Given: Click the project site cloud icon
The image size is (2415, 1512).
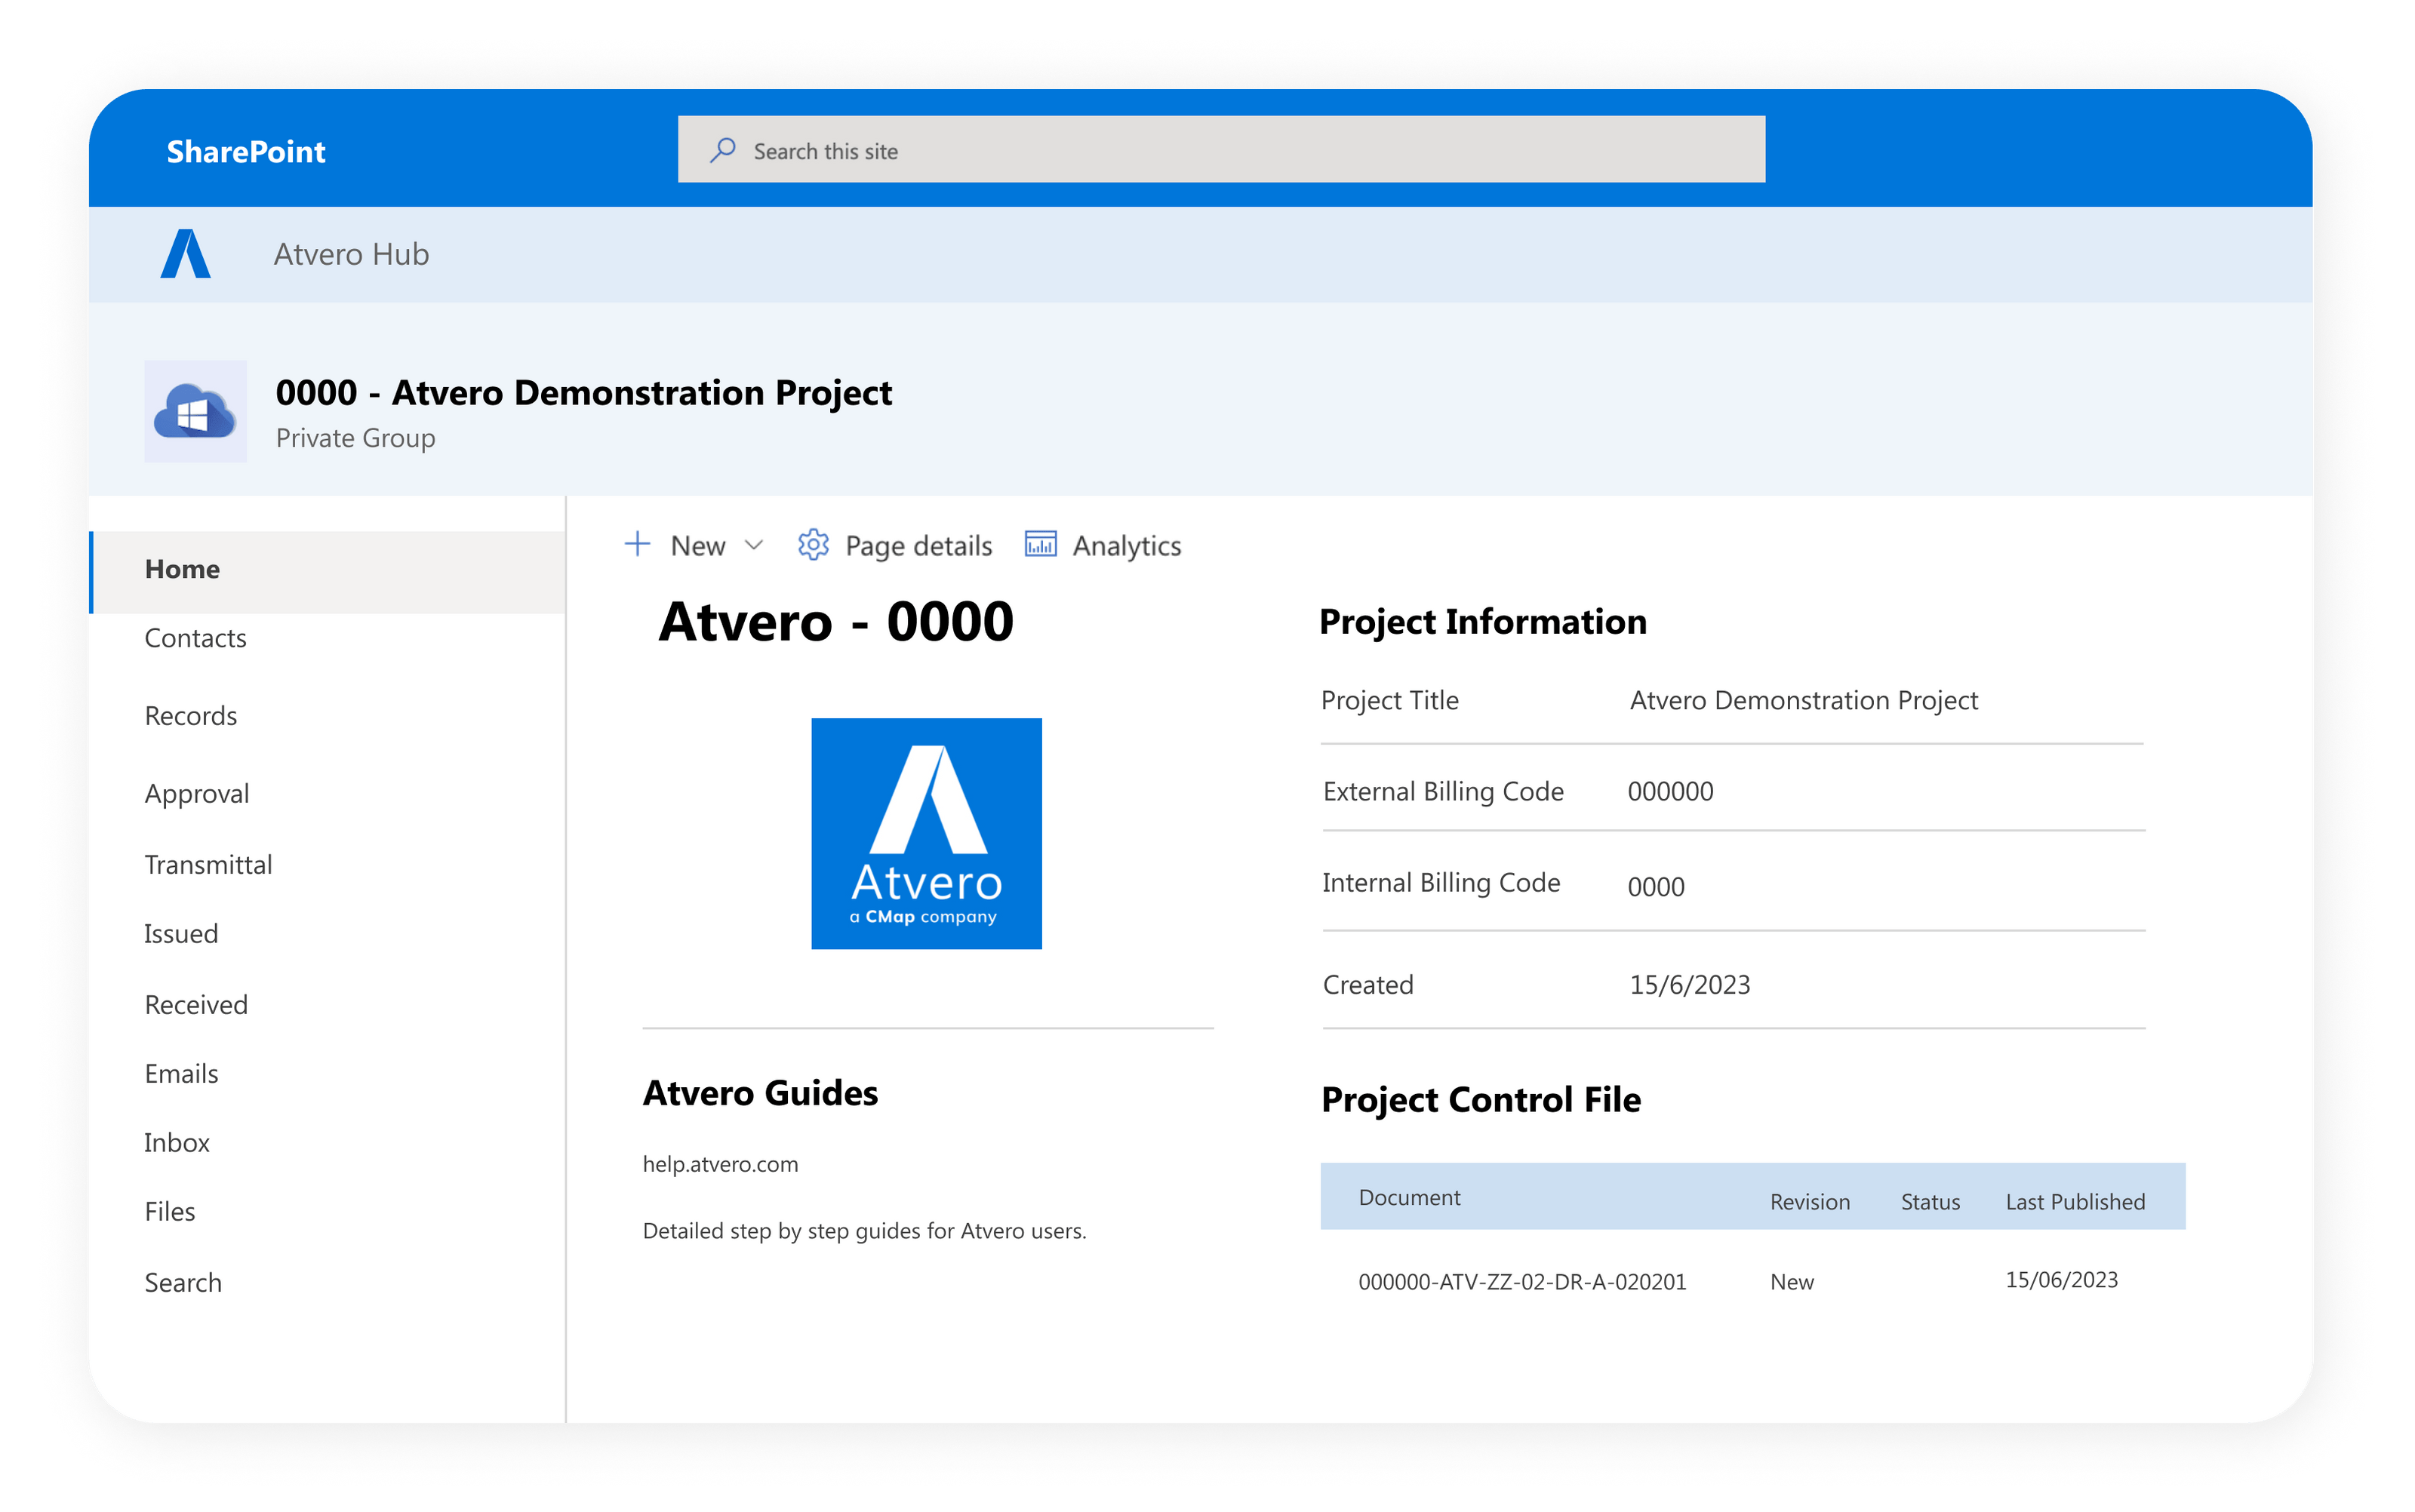Looking at the screenshot, I should (x=195, y=411).
